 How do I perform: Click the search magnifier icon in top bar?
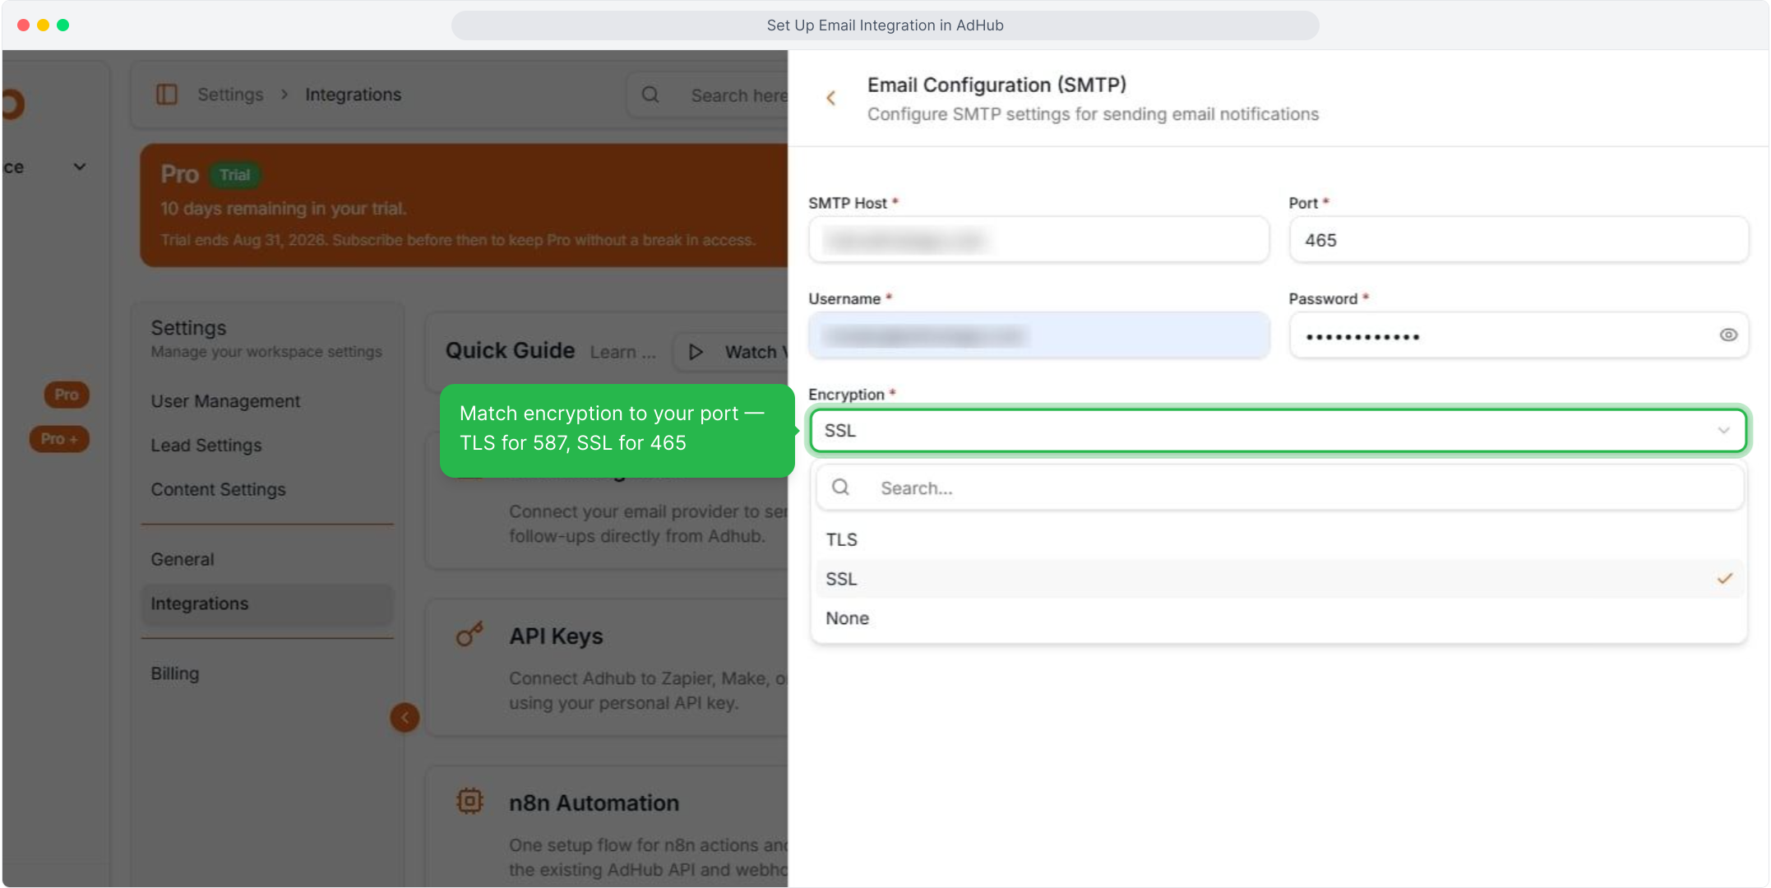click(x=650, y=95)
